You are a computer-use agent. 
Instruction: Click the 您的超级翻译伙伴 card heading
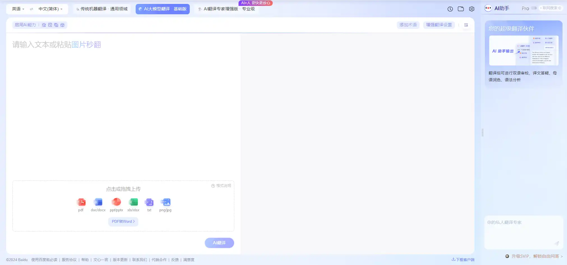pos(512,29)
